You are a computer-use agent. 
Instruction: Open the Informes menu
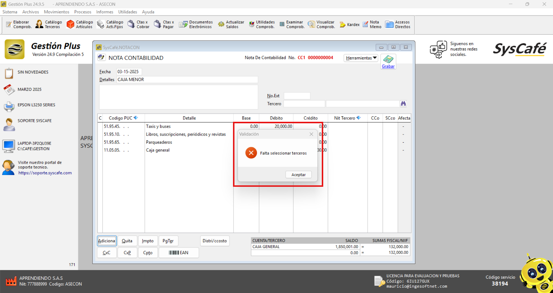[104, 12]
